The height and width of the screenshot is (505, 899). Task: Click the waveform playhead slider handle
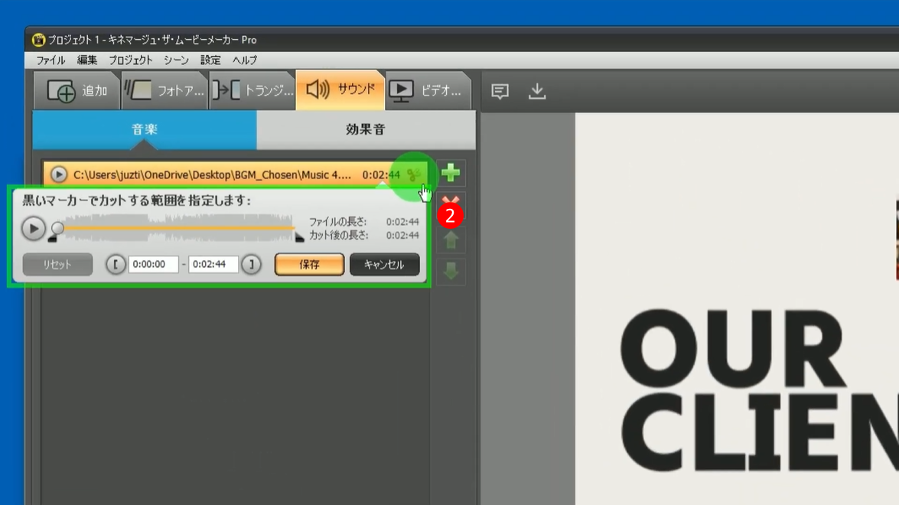click(57, 228)
